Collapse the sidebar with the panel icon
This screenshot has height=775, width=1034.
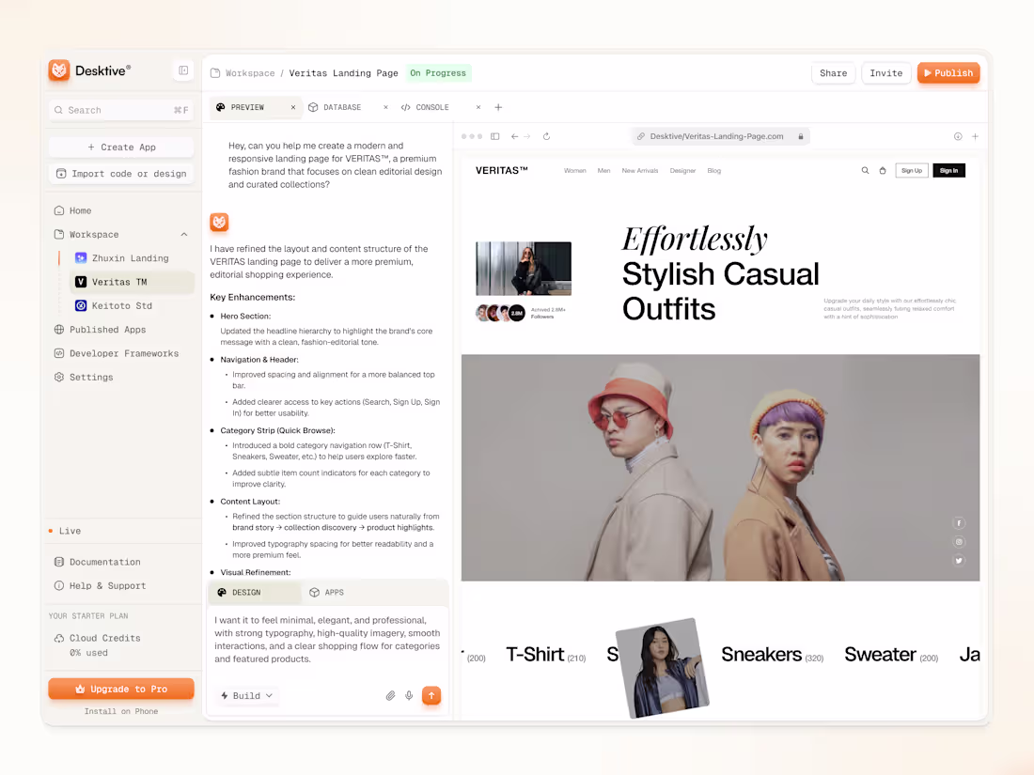pos(183,70)
